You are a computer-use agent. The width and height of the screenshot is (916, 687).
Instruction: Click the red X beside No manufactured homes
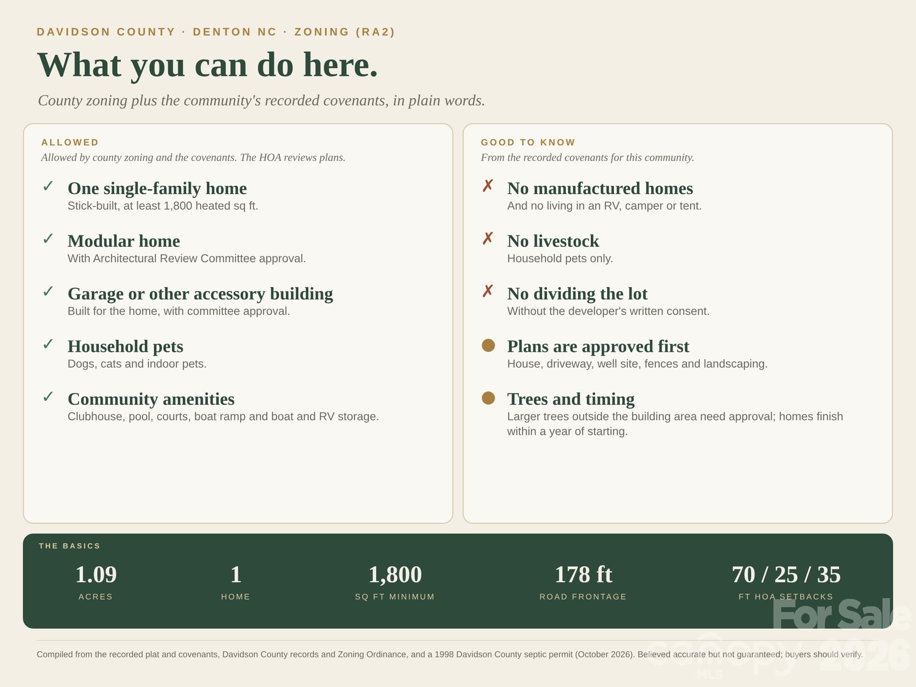(x=488, y=186)
